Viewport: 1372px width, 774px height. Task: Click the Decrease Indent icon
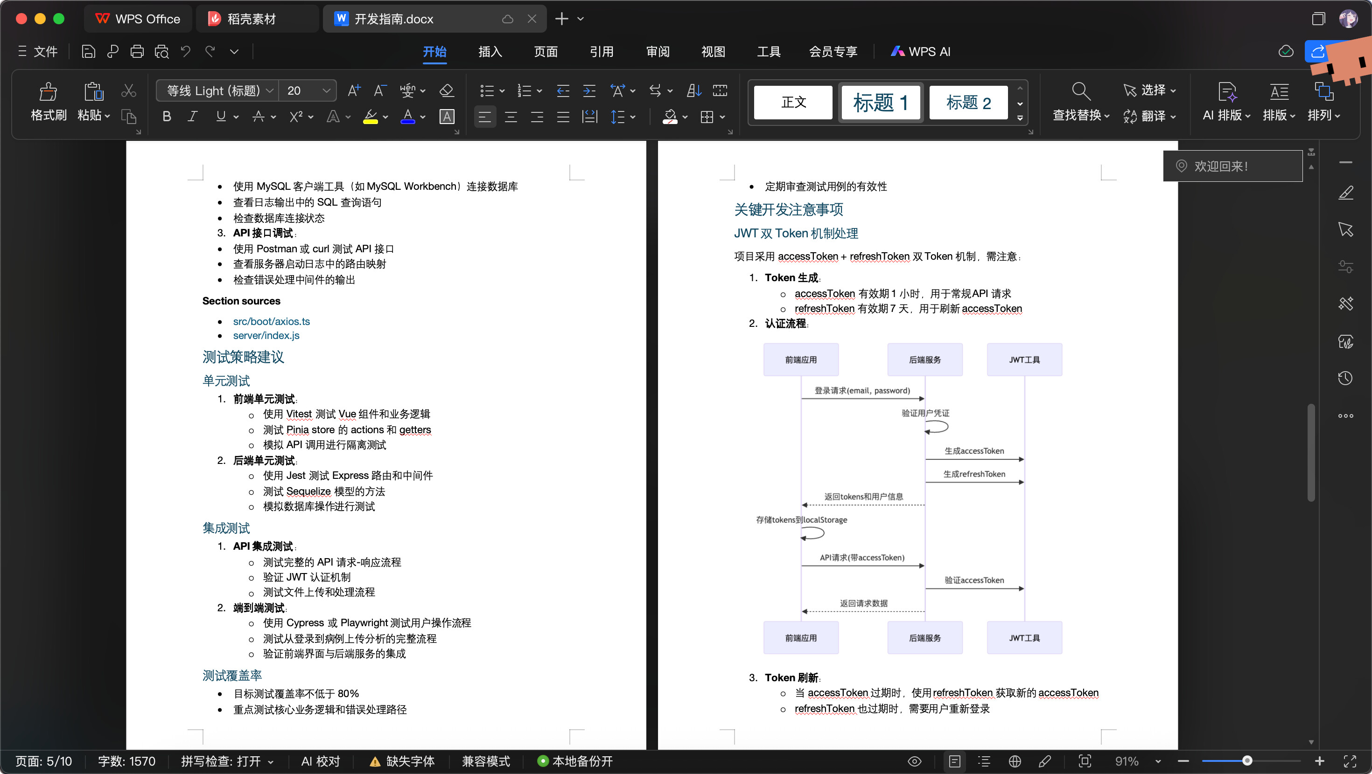(x=563, y=90)
